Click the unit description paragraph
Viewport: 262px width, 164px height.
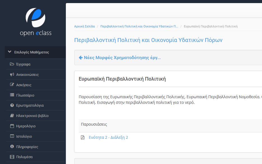tap(170, 100)
